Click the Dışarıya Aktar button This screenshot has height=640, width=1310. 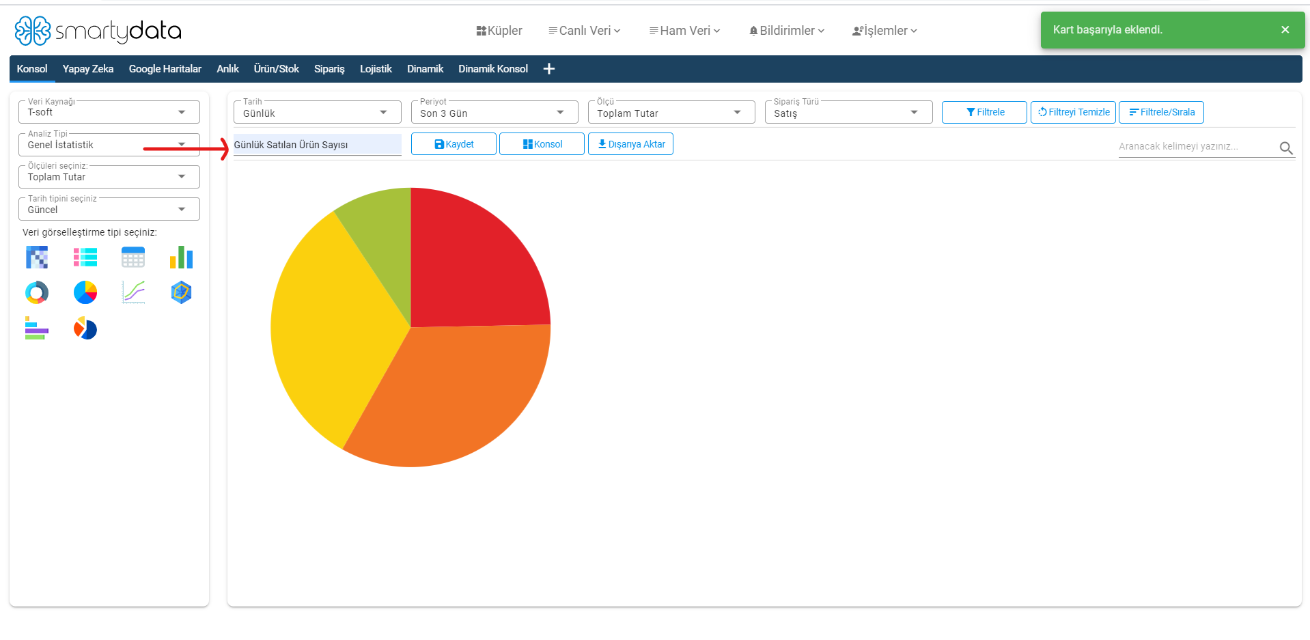pos(630,144)
